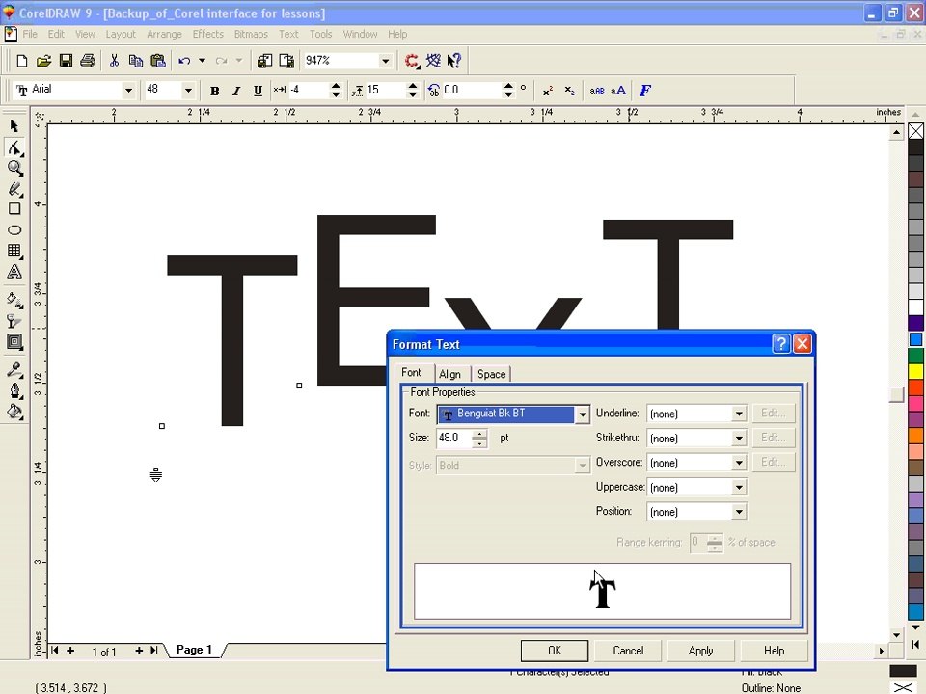Click the Open file icon
This screenshot has width=926, height=694.
(43, 60)
